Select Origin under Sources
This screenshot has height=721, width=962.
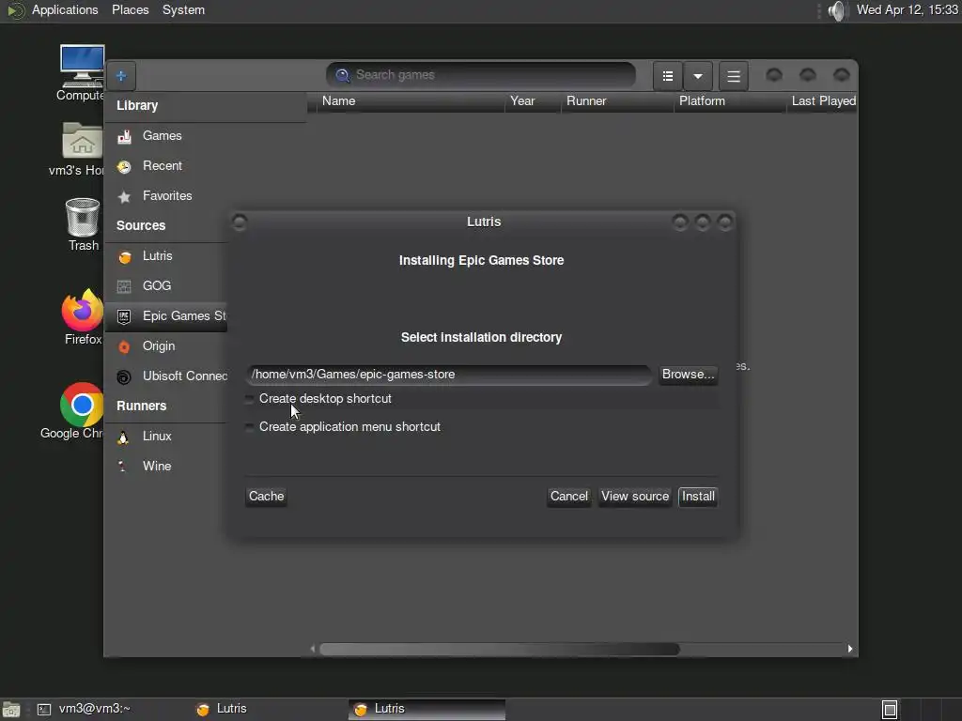(x=167, y=346)
